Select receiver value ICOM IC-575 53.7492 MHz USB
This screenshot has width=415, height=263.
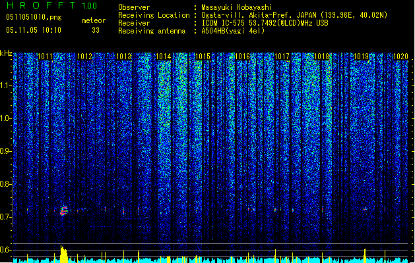(265, 23)
